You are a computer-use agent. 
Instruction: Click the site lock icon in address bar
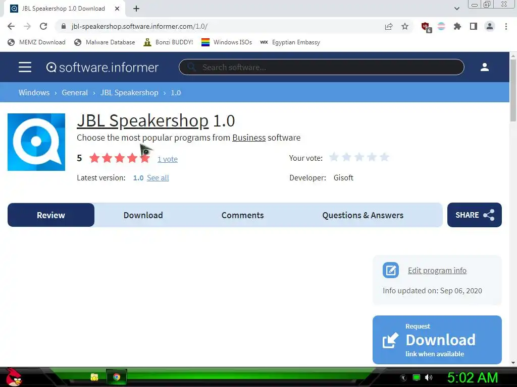64,26
